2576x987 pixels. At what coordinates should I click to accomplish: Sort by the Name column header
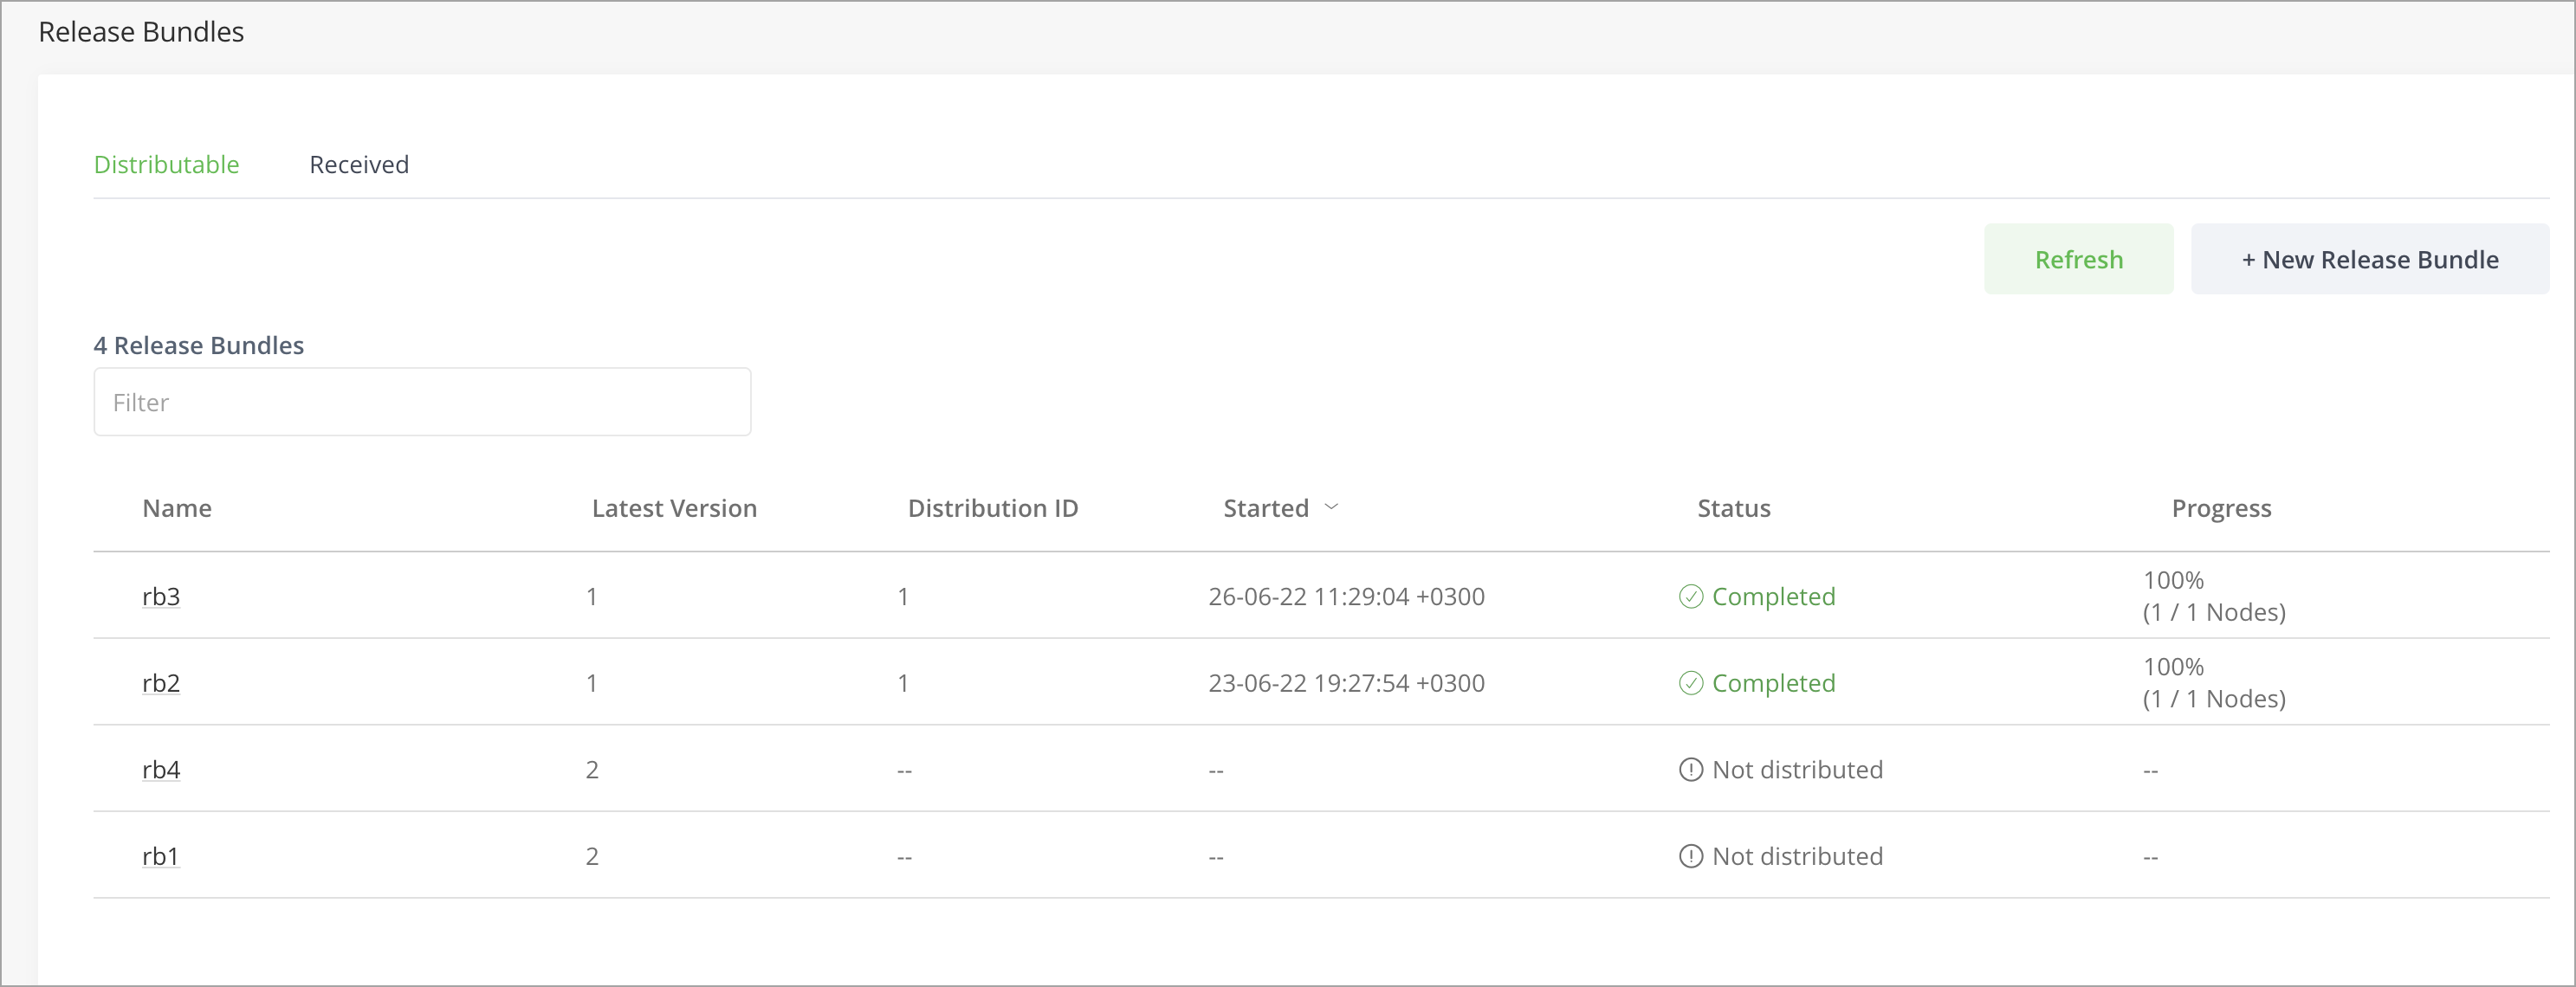(x=177, y=508)
